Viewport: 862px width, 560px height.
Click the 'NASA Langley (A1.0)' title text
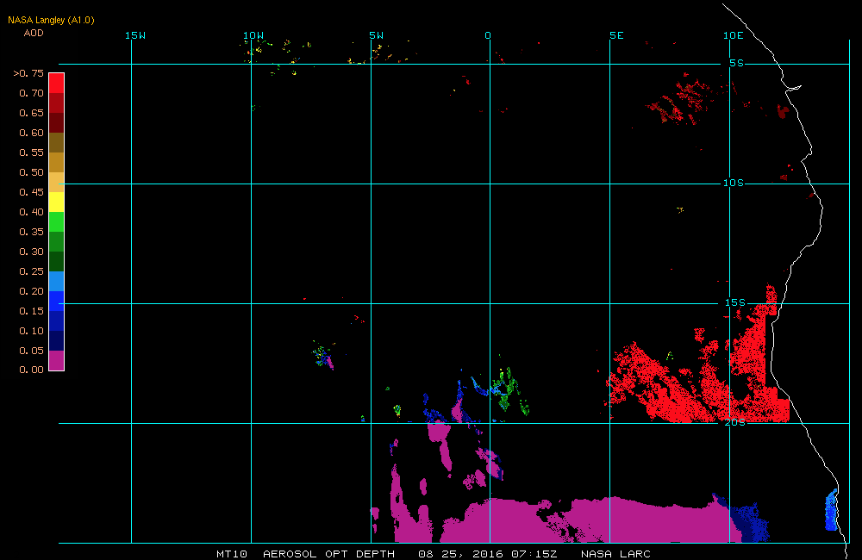pyautogui.click(x=51, y=20)
